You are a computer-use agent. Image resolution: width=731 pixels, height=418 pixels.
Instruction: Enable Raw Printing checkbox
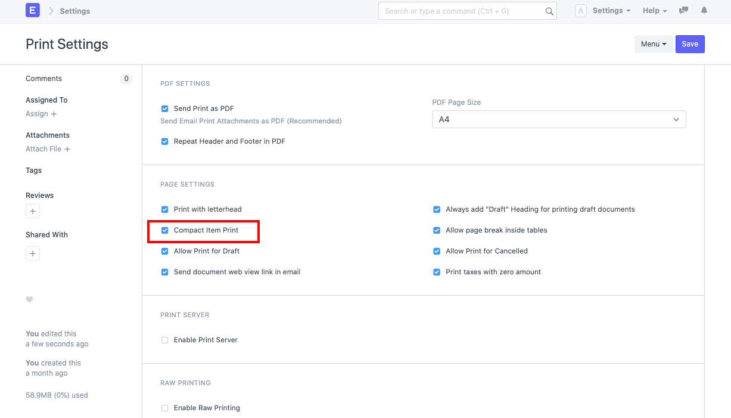coord(165,408)
